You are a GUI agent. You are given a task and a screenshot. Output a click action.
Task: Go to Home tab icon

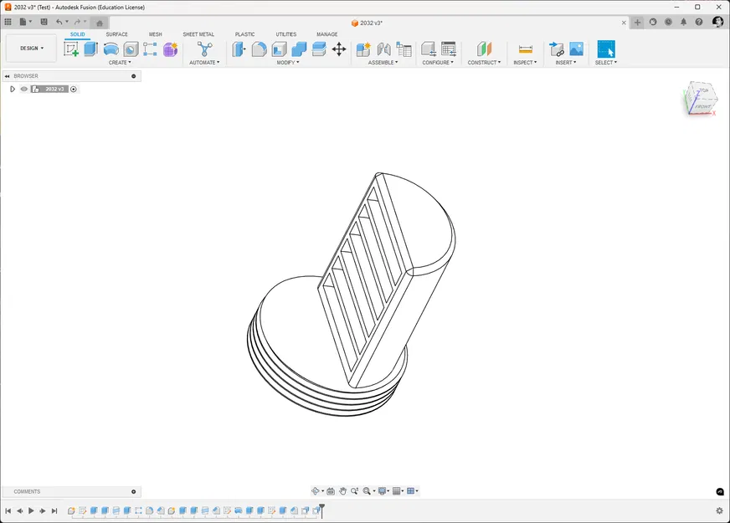pos(99,23)
